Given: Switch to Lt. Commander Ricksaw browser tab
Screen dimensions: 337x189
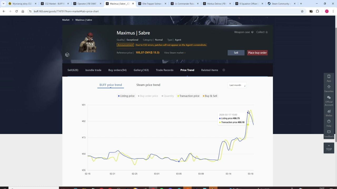Looking at the screenshot, I should click(x=184, y=4).
